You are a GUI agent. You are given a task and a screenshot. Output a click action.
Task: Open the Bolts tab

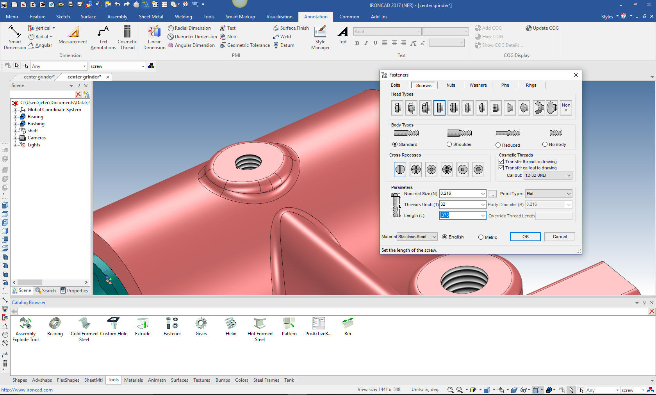[396, 85]
